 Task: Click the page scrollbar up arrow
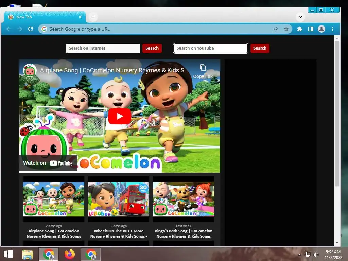click(337, 38)
